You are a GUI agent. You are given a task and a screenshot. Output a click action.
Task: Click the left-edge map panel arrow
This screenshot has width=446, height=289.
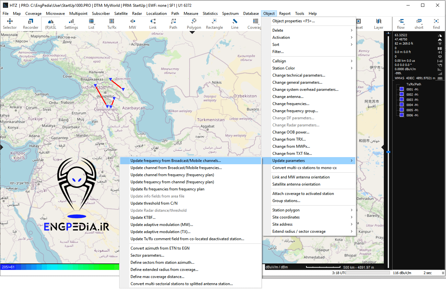[x=2, y=147]
